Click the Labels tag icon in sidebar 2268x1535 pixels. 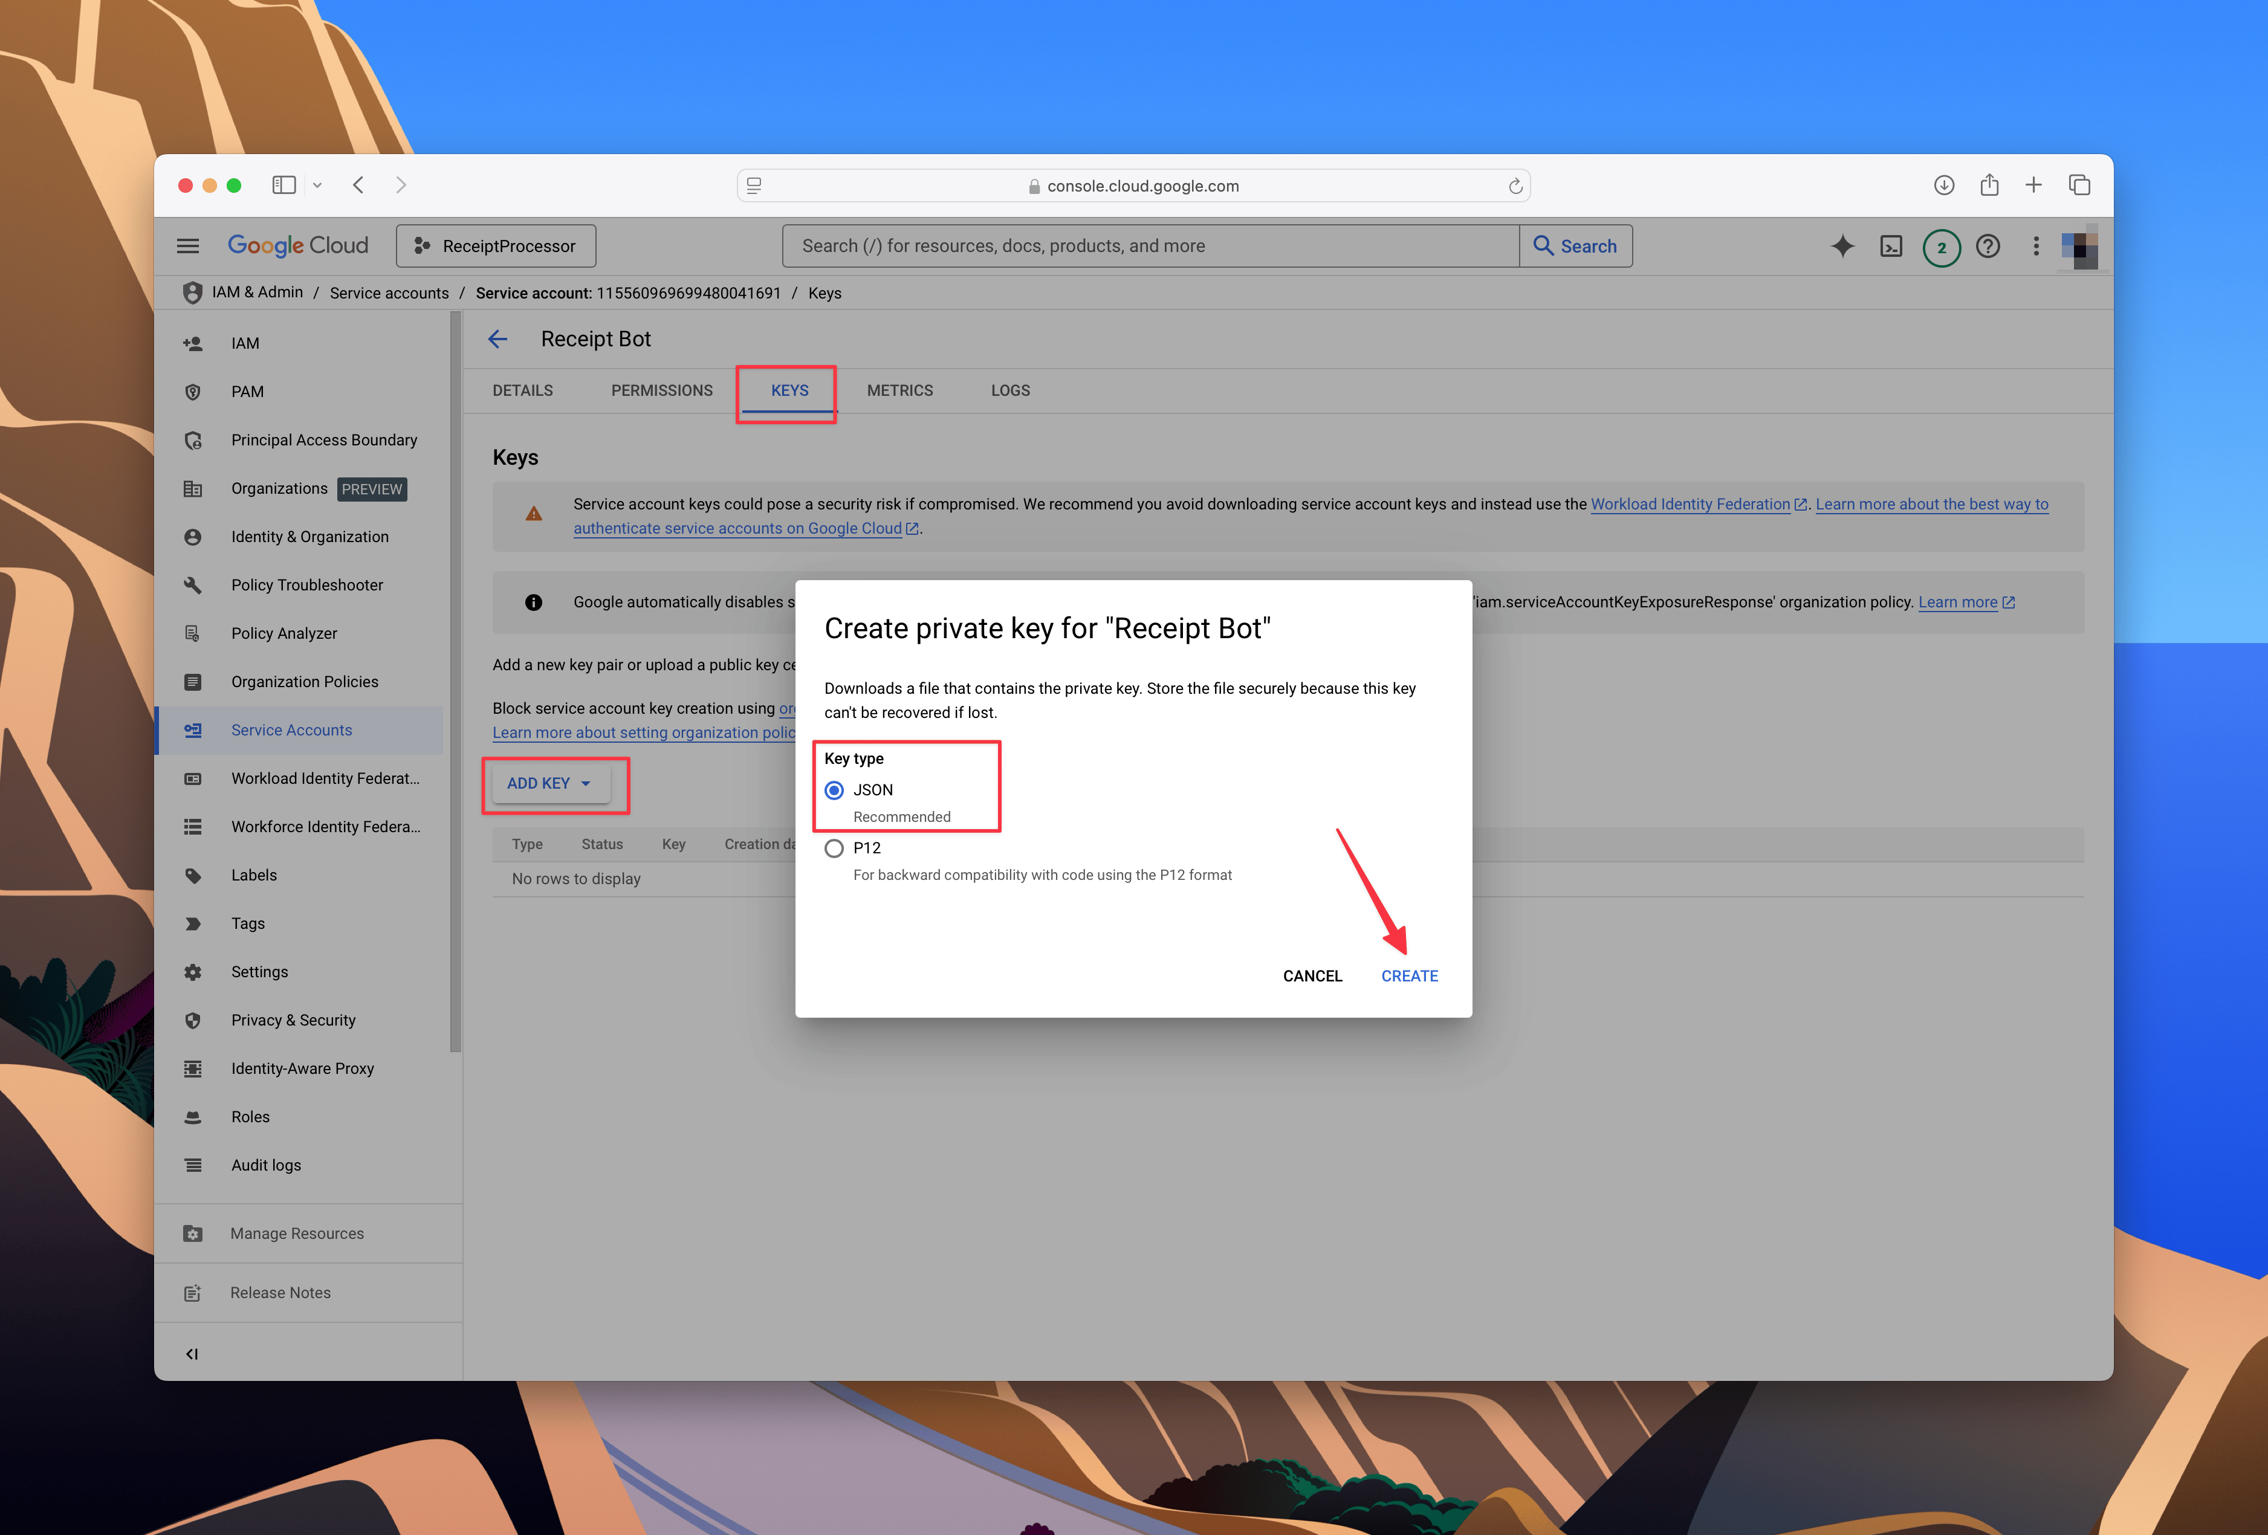tap(192, 875)
